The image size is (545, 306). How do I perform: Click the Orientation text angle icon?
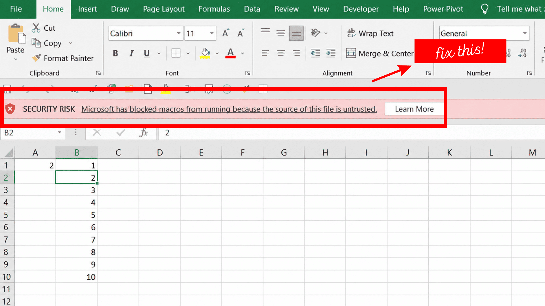coord(315,33)
